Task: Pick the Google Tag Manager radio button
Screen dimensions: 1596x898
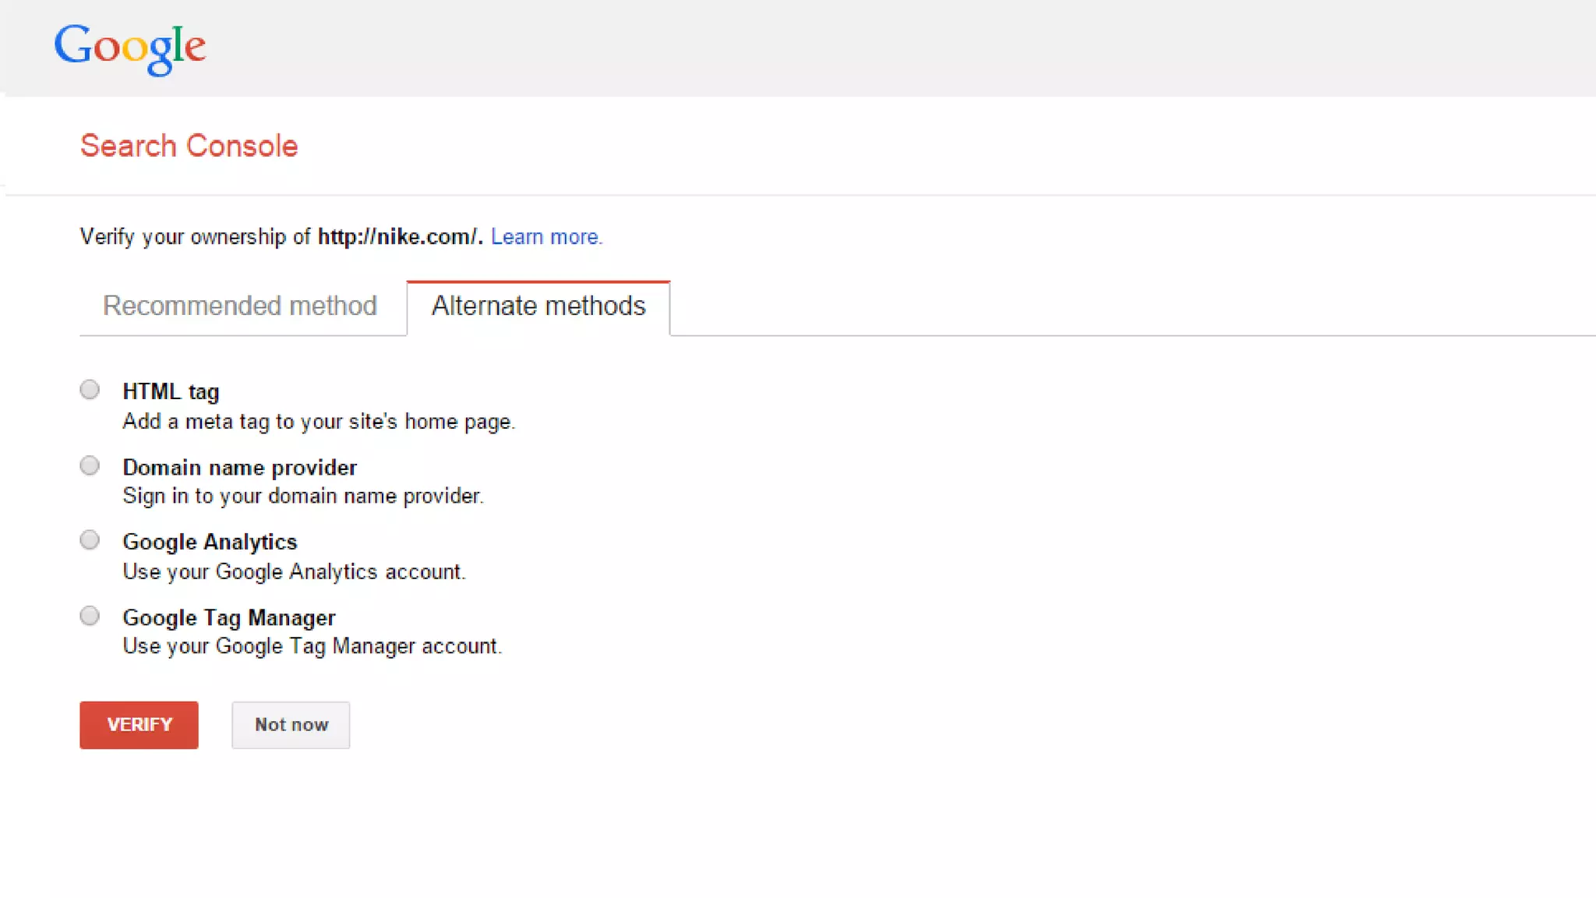Action: coord(90,616)
